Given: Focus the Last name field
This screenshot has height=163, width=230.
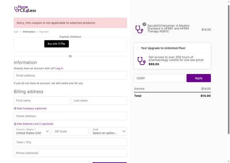Looking at the screenshot, I should (99, 101).
